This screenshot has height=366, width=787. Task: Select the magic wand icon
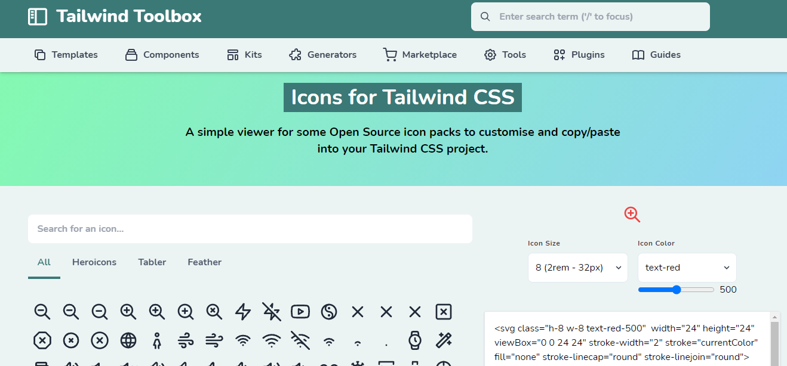point(444,340)
